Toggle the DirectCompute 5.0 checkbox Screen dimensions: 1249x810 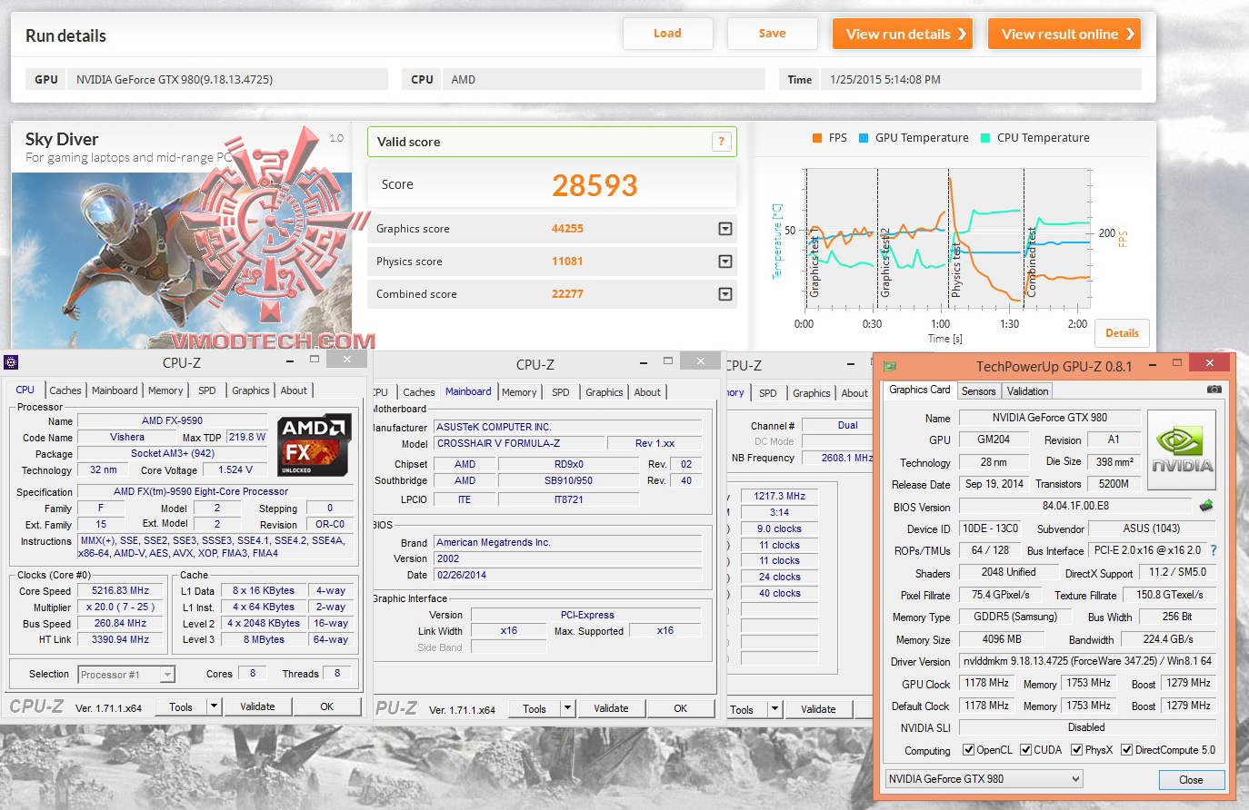point(1127,750)
